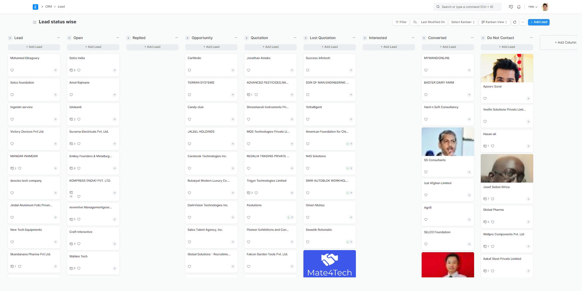Assign user on Shreemaruti Instruments card
The height and width of the screenshot is (291, 582).
point(292,119)
